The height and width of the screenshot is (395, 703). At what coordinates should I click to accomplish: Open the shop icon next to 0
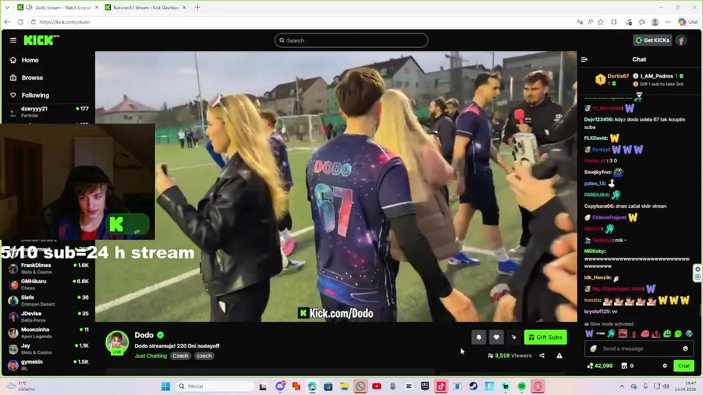coord(624,366)
